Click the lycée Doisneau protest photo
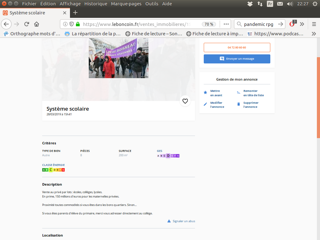Viewport: 320px width, 240px height. [x=118, y=58]
